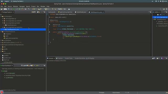Image resolution: width=168 pixels, height=94 pixels.
Task: Click the toolbar Back navigation arrow
Action: 62,9
